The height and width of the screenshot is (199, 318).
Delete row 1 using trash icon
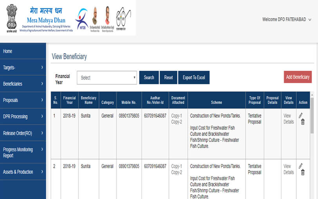pyautogui.click(x=303, y=122)
